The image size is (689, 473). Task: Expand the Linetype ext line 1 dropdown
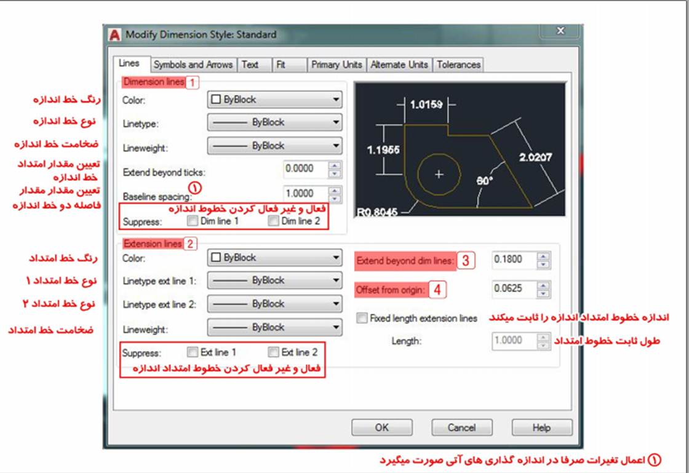(x=274, y=280)
